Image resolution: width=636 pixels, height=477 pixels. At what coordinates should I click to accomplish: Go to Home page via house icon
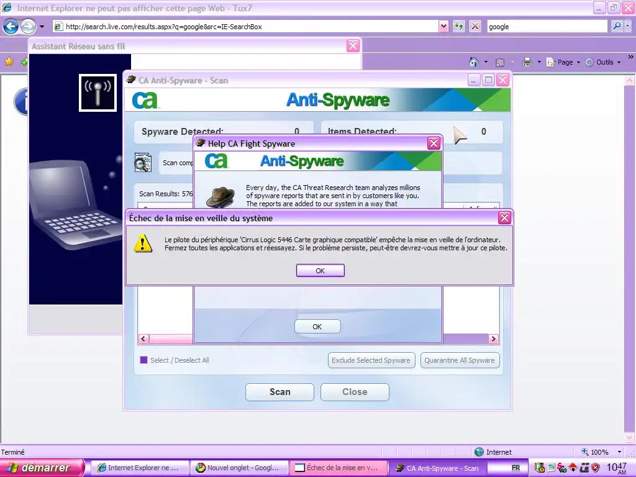pos(474,62)
